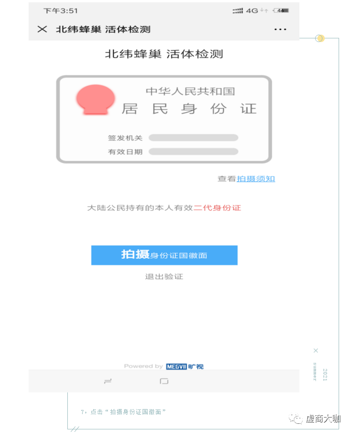Tap the page heading 北纬蜂巢 活体检测
The image size is (352, 434).
[x=164, y=54]
